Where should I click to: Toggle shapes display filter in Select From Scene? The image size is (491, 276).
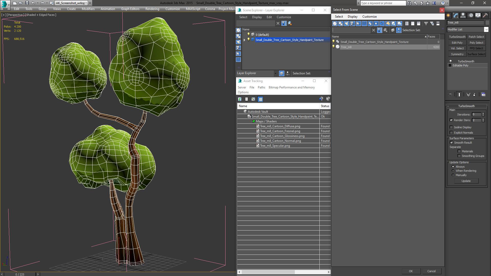[x=341, y=24]
